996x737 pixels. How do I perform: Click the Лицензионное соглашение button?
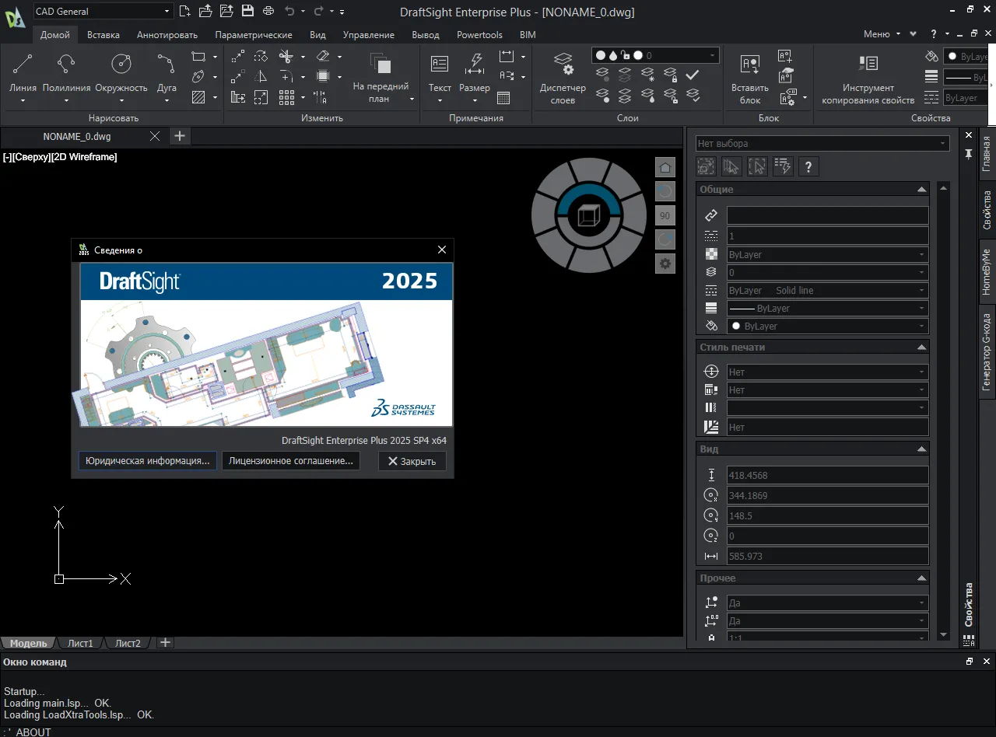(291, 461)
